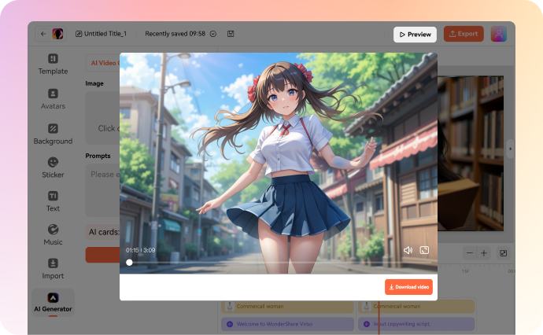Open the Text panel

(53, 201)
